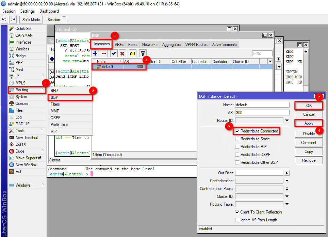Click the Safe Mode button

tap(31, 20)
